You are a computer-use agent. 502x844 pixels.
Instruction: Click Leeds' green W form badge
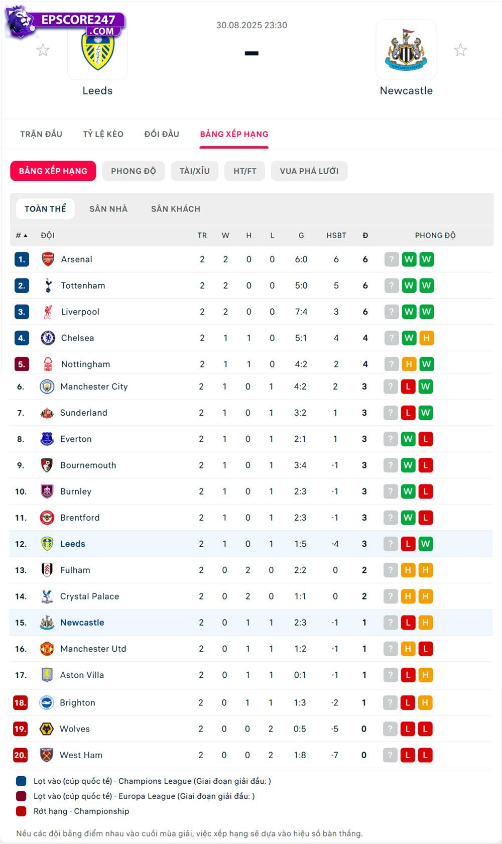tap(425, 544)
